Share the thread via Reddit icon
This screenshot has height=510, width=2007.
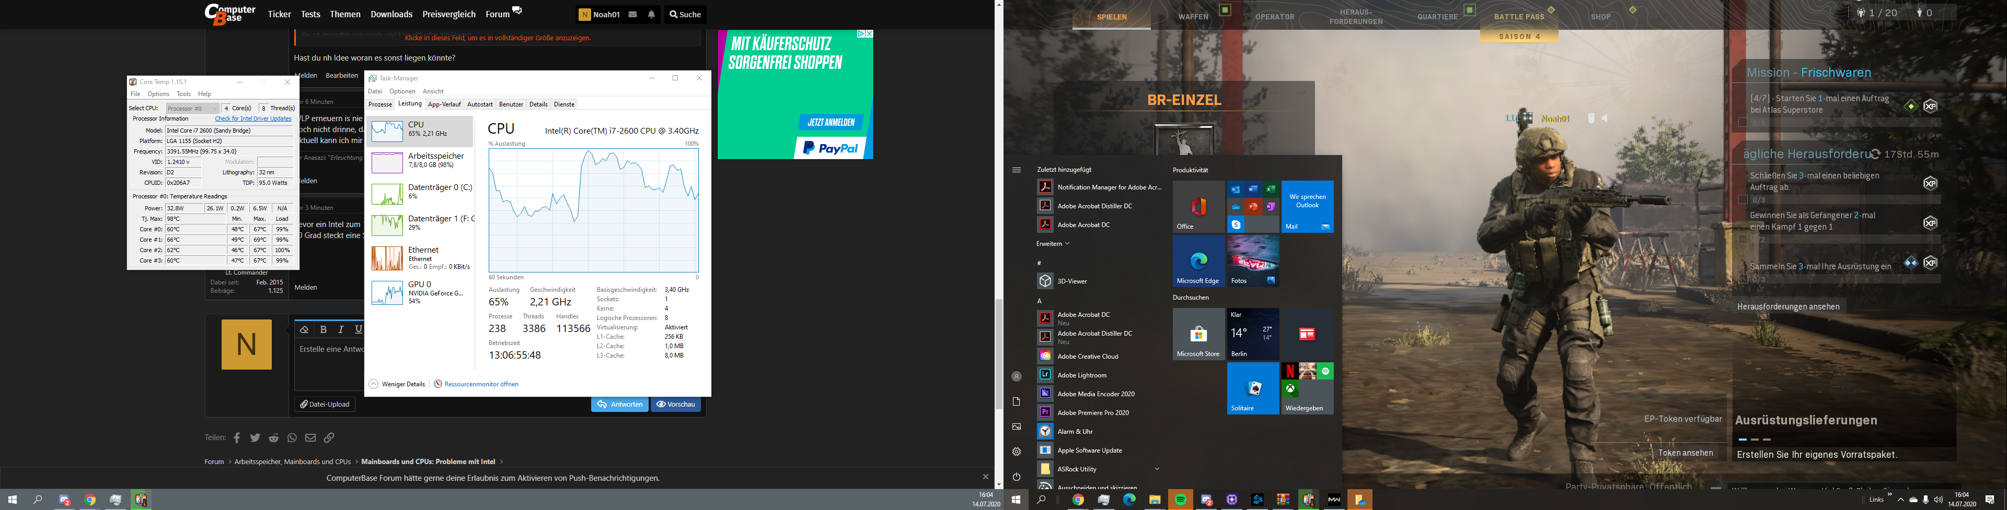273,437
